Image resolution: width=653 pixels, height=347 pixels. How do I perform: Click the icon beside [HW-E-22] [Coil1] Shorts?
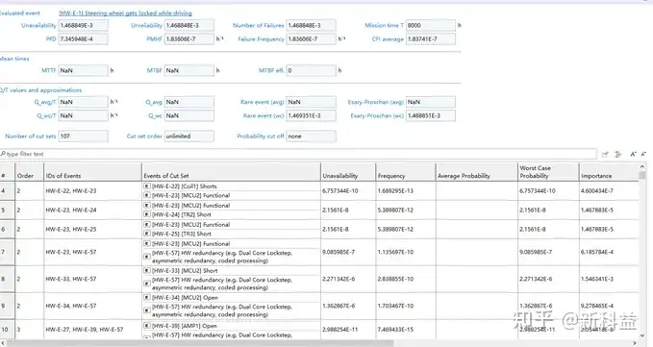pos(146,186)
